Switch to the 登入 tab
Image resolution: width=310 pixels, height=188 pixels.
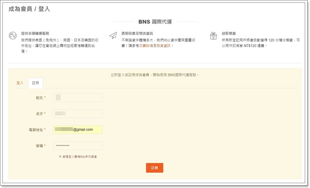[x=20, y=83]
